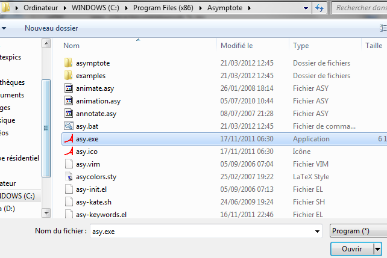Screen dimensions: 387x258
Task: Select the annotate.asy file icon
Action: click(x=69, y=113)
